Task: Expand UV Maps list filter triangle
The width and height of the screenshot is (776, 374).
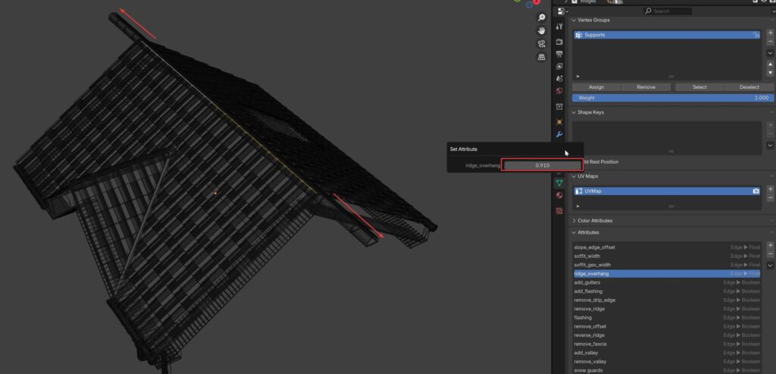Action: pyautogui.click(x=577, y=206)
